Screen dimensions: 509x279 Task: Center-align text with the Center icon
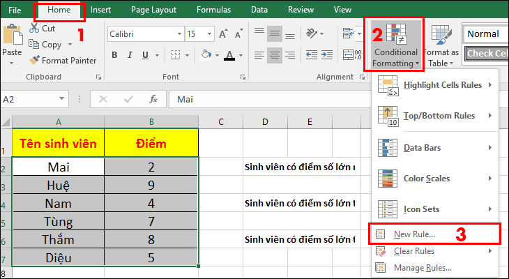[x=275, y=54]
